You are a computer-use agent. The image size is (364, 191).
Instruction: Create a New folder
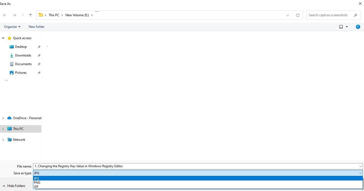tap(37, 27)
